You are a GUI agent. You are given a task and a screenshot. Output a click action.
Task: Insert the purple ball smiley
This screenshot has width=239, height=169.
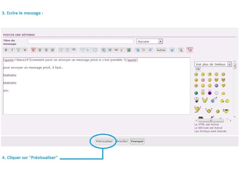tap(210, 93)
